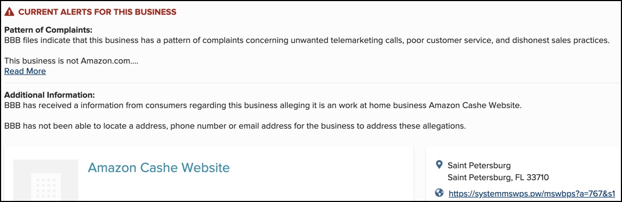This screenshot has width=622, height=202.
Task: Click the location pin icon beside Saint Petersburg
Action: [x=439, y=165]
